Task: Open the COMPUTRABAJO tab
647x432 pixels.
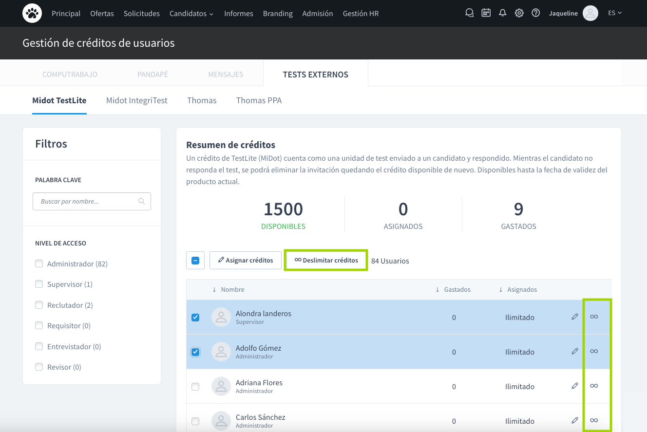Action: point(70,74)
